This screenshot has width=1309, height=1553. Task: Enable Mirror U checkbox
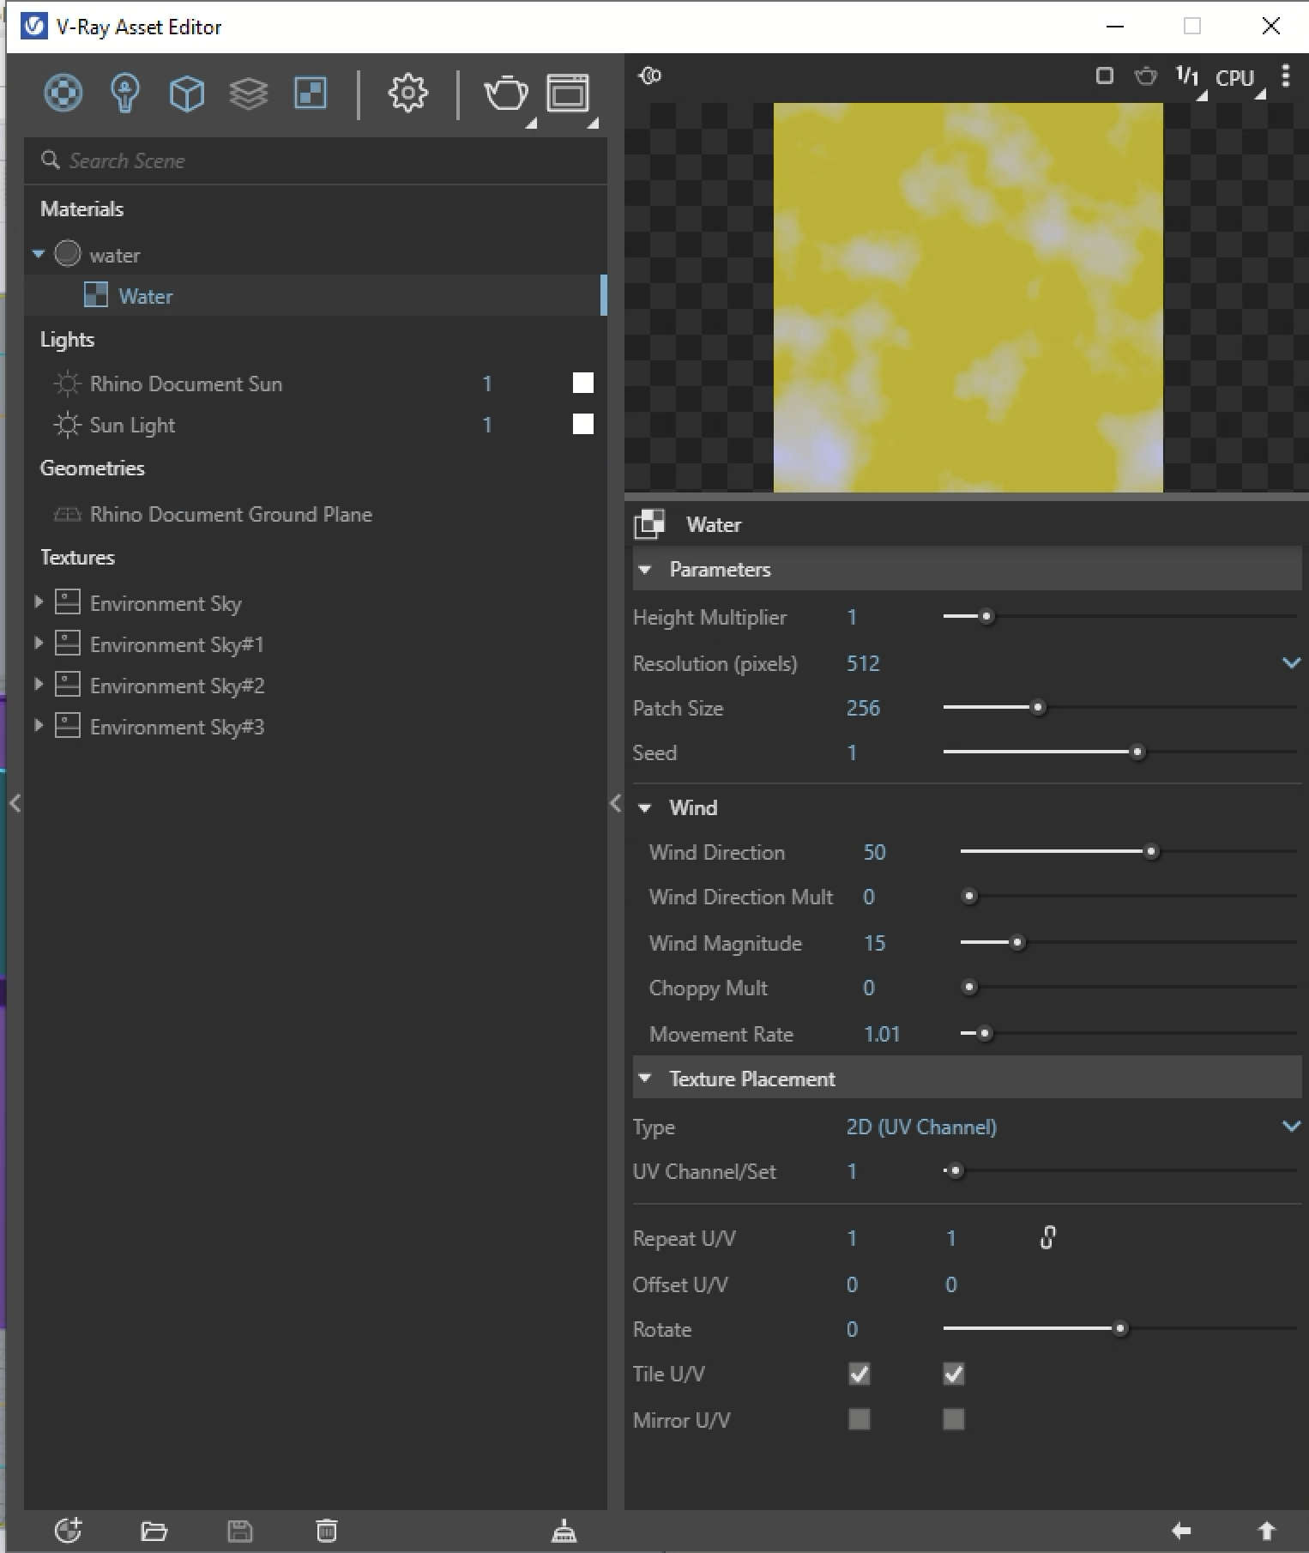pos(859,1419)
